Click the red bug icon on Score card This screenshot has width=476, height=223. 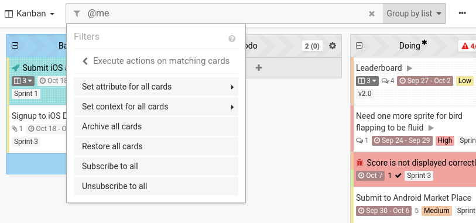[359, 163]
